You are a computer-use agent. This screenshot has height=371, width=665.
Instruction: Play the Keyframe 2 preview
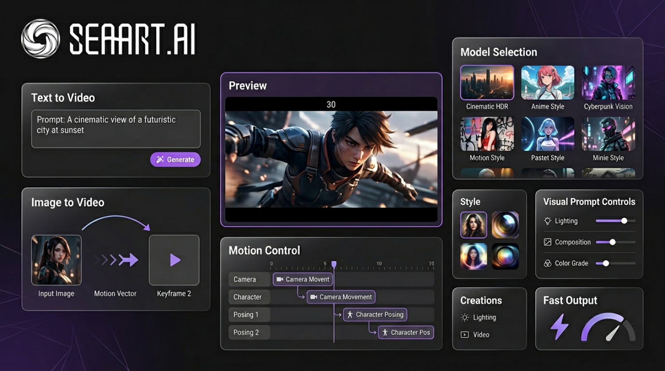[x=174, y=260]
